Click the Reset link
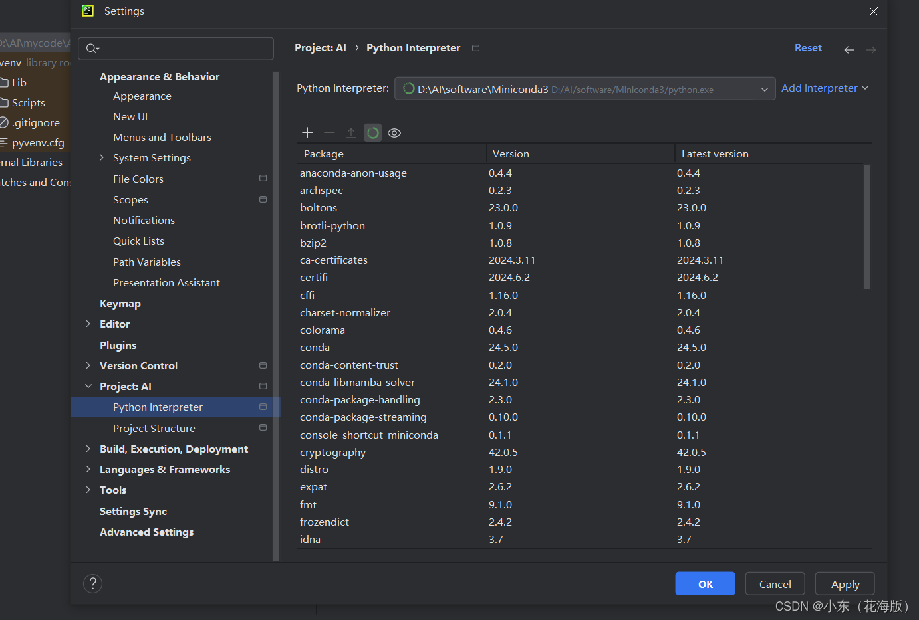919x620 pixels. point(808,48)
